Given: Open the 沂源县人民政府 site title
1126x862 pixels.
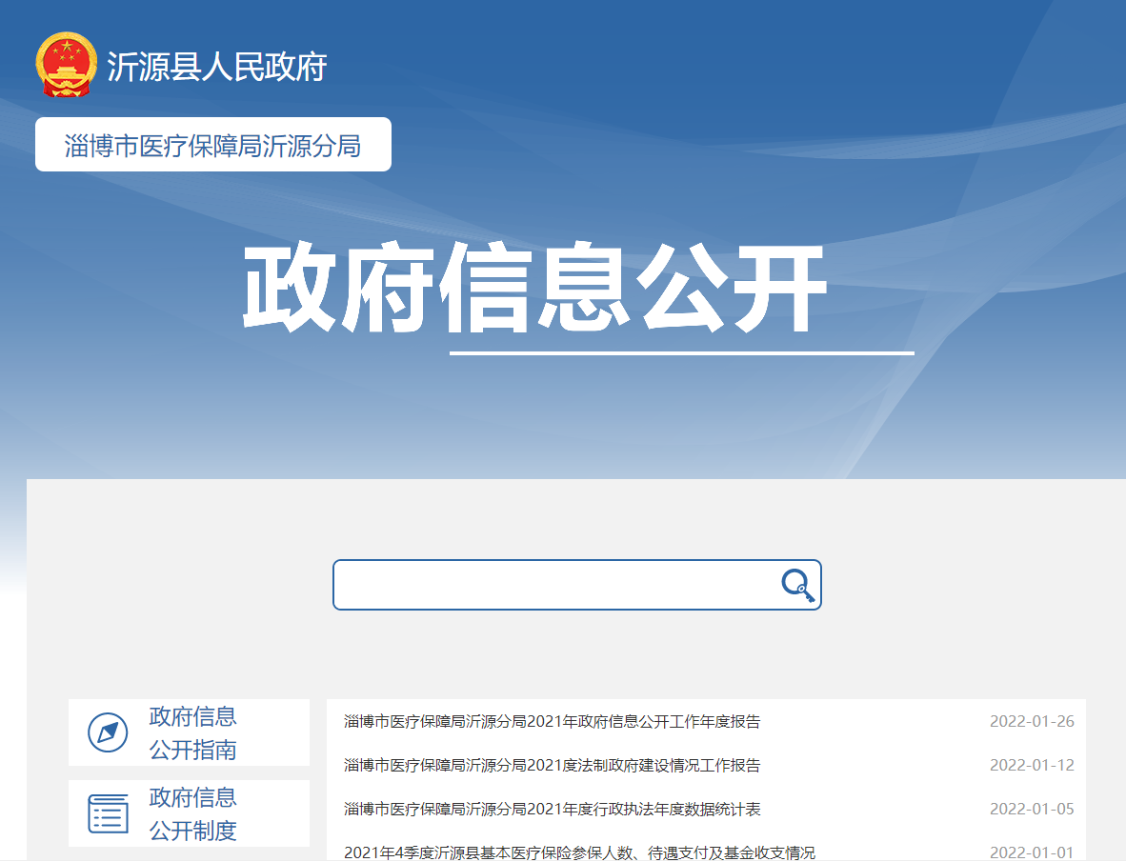Looking at the screenshot, I should 216,67.
